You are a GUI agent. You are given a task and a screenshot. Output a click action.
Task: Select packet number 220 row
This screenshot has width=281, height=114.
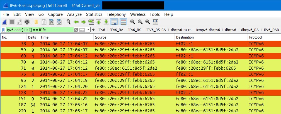click(x=141, y=111)
